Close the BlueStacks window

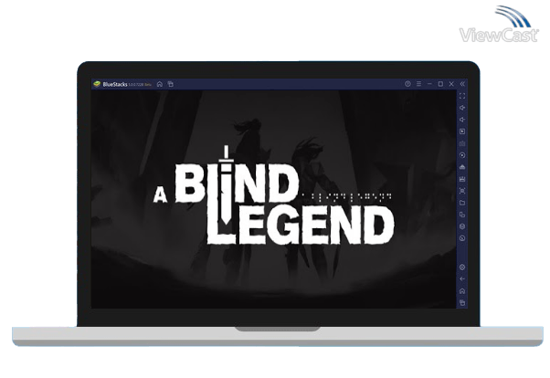click(451, 84)
